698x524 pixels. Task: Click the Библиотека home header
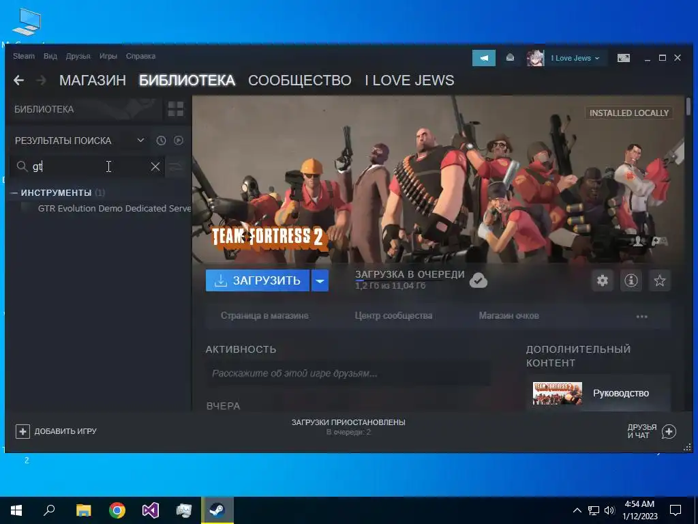pyautogui.click(x=44, y=109)
